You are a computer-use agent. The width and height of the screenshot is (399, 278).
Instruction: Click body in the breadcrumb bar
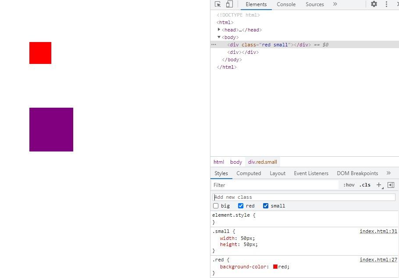[x=236, y=162]
